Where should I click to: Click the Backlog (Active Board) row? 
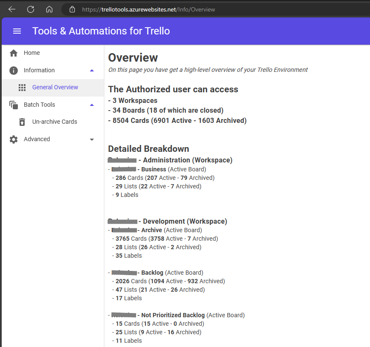(x=156, y=273)
